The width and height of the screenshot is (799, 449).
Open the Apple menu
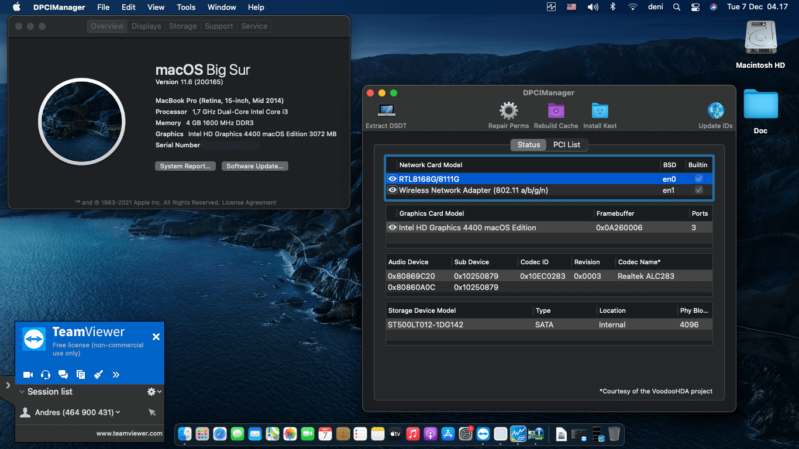click(16, 7)
